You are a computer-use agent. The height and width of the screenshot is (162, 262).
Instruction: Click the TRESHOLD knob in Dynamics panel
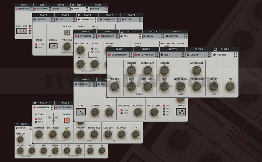67,46
